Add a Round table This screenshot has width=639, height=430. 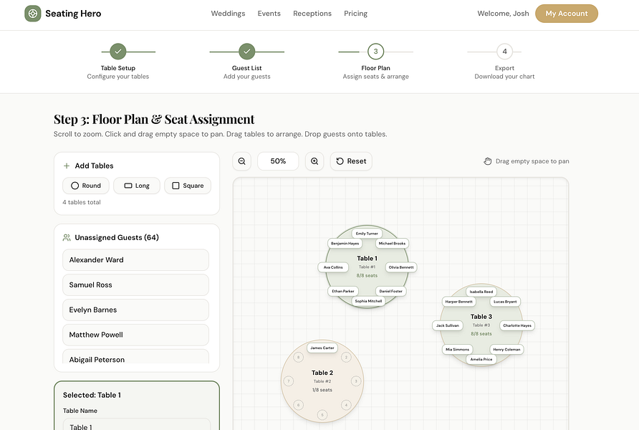click(x=85, y=186)
